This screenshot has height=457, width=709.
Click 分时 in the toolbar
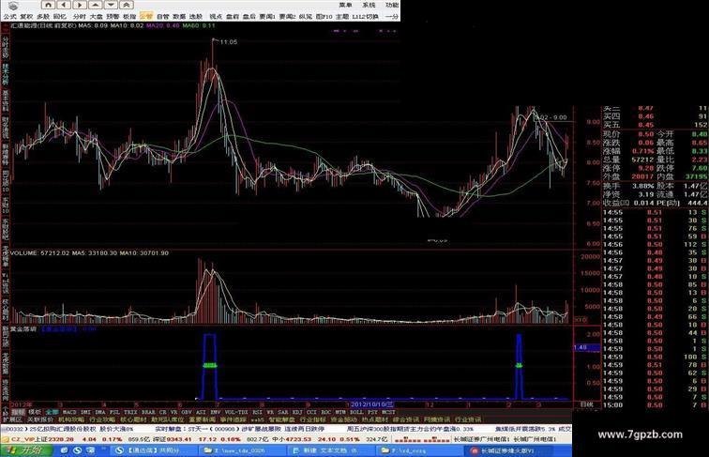[80, 16]
